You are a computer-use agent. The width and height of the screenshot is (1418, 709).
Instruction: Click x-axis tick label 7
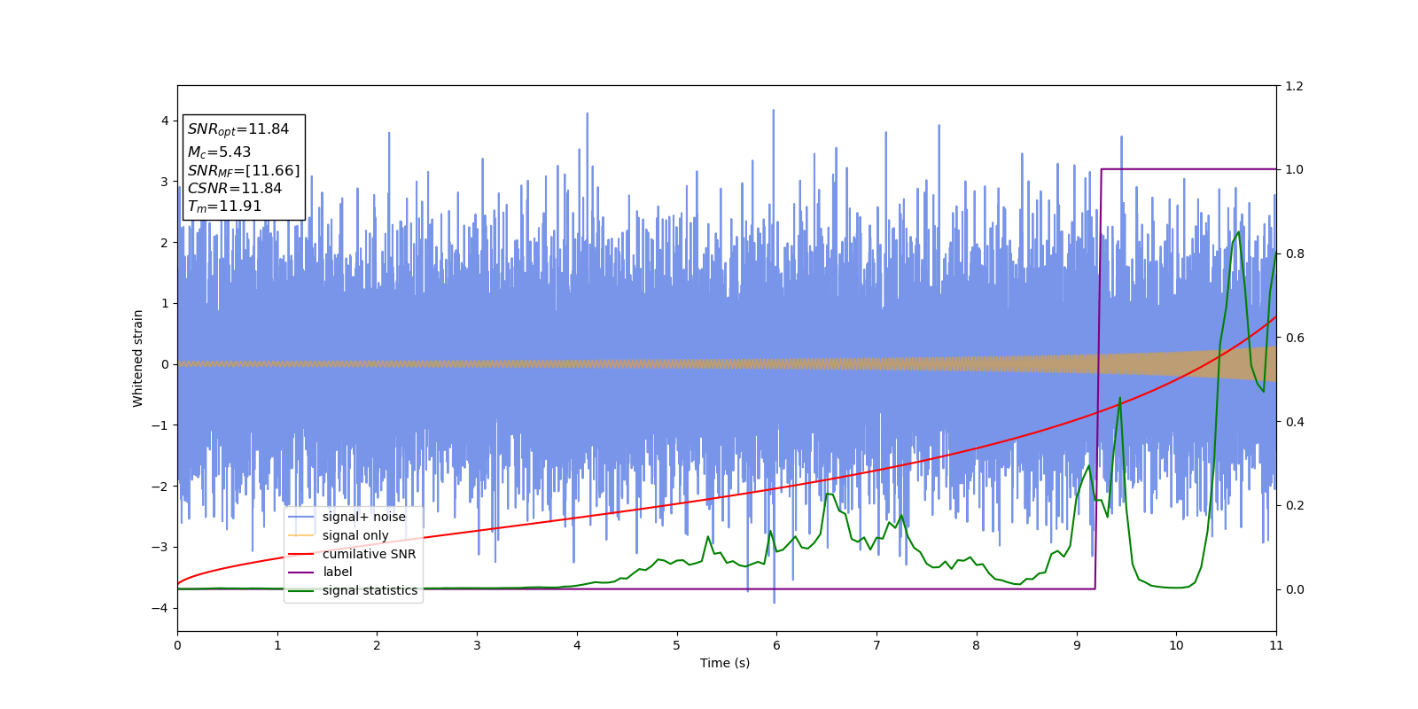pos(877,645)
